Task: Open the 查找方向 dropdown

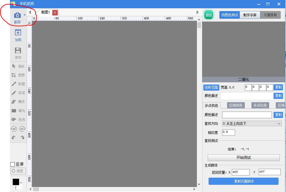Action: tap(252, 123)
